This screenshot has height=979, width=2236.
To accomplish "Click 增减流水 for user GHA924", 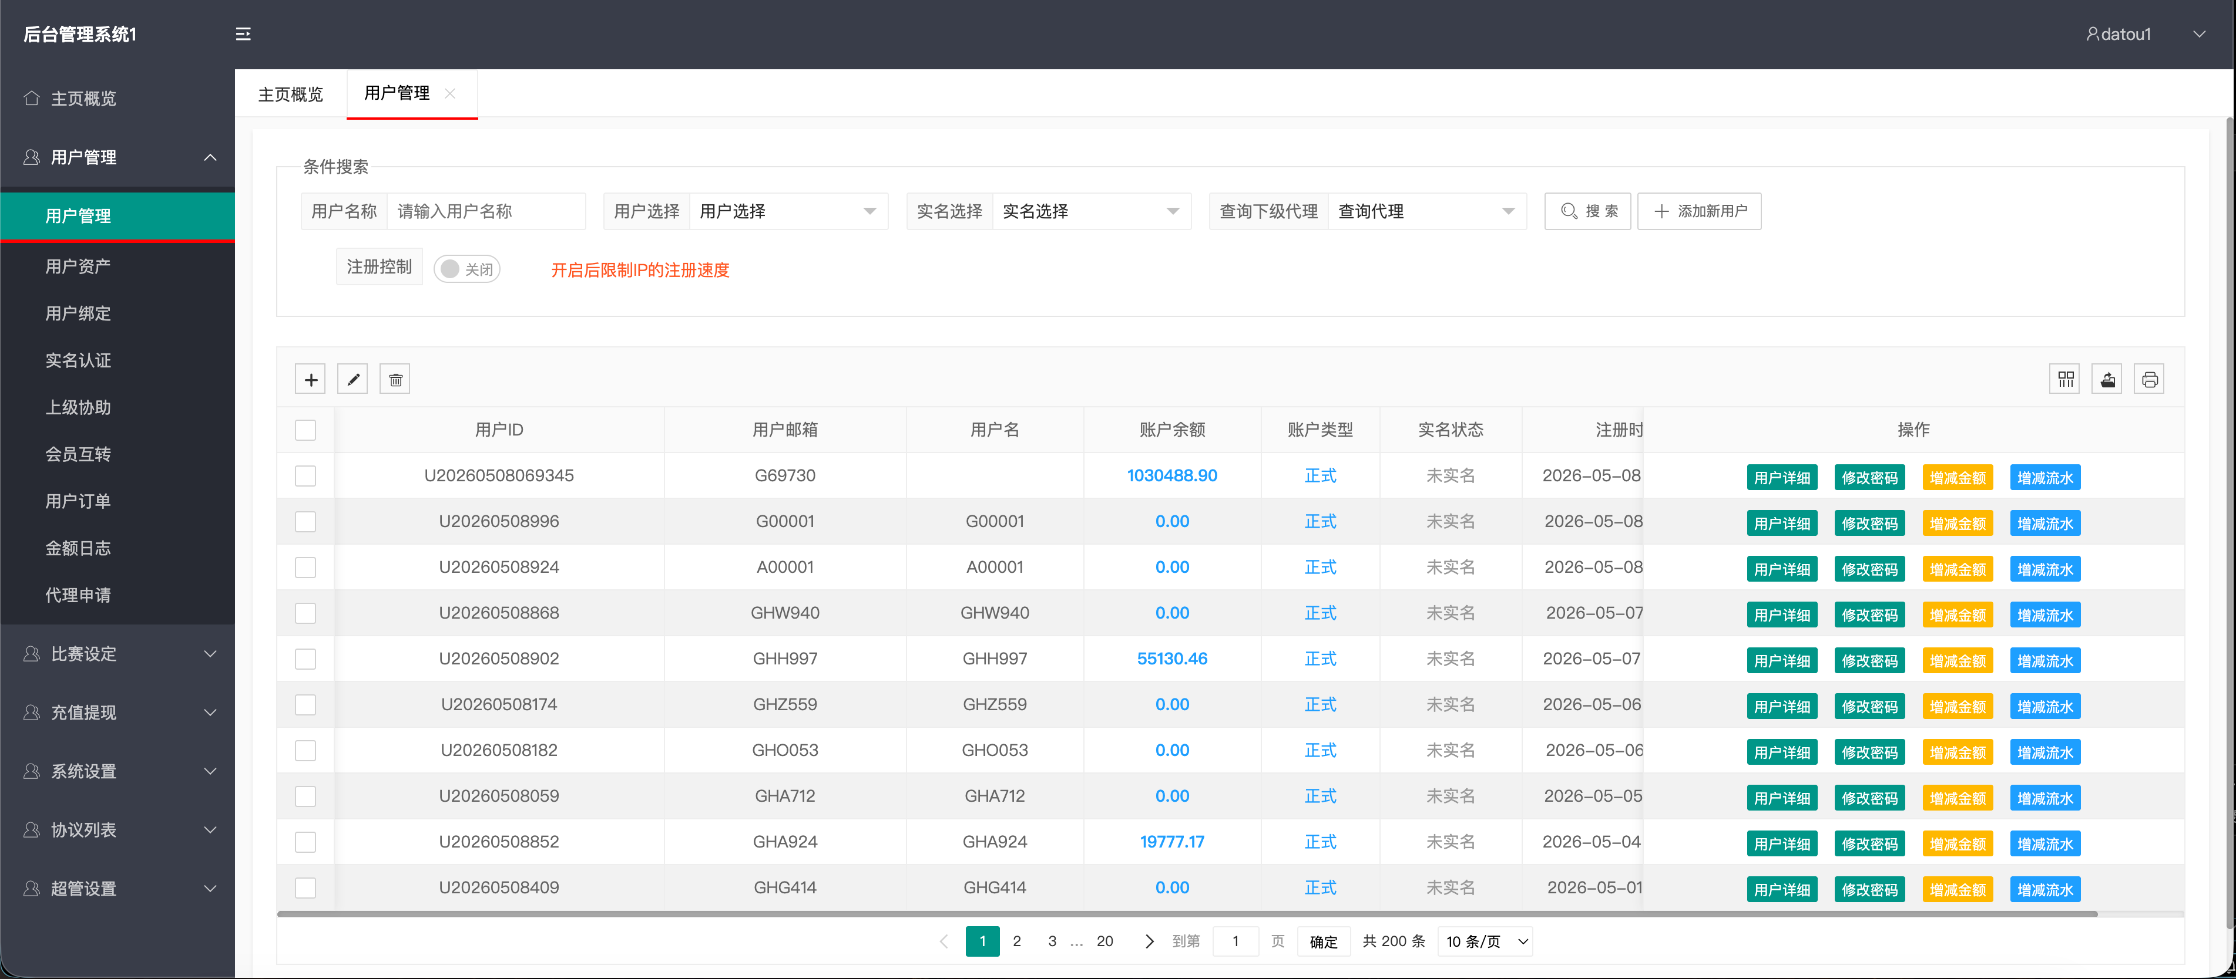I will pyautogui.click(x=2045, y=844).
